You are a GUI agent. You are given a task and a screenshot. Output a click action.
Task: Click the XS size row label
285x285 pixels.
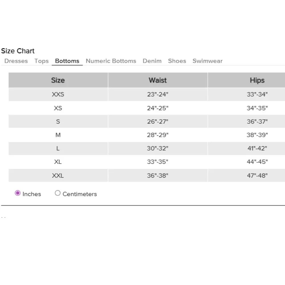point(58,108)
